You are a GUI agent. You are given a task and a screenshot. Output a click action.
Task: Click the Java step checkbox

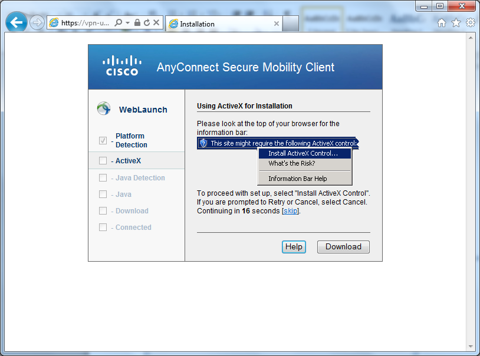[x=103, y=195]
